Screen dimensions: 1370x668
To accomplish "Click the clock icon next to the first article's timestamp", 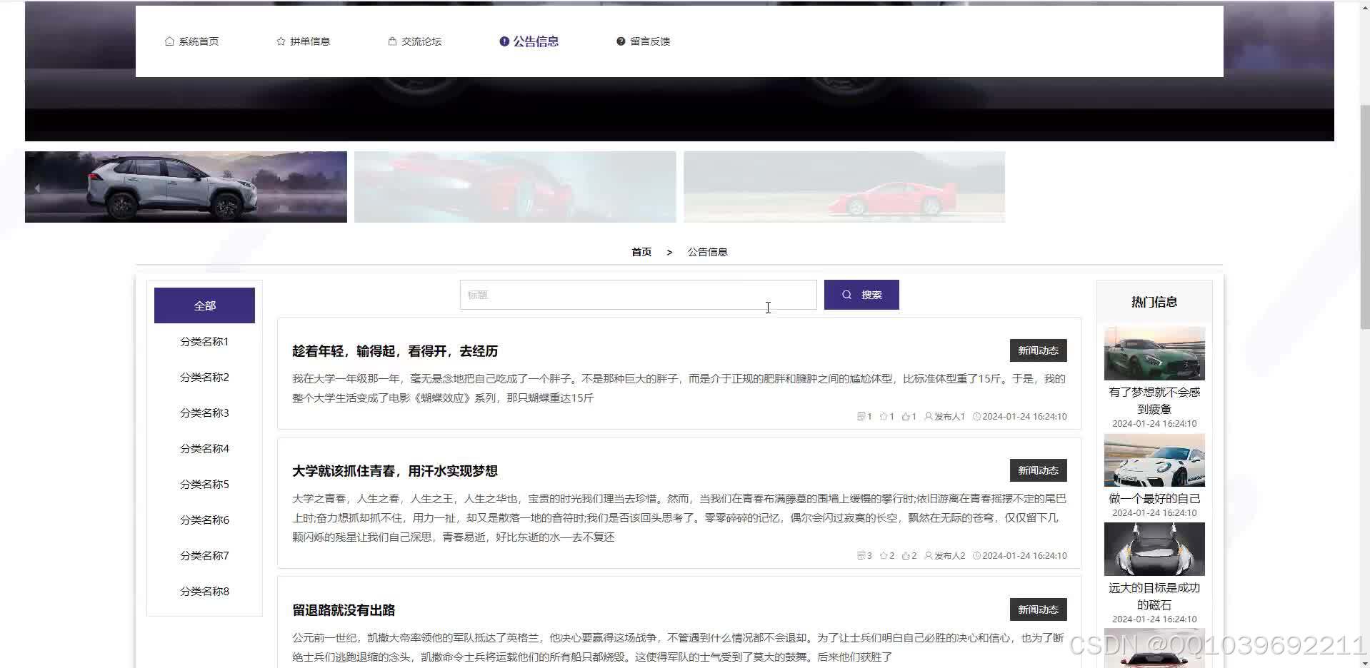I will tap(976, 416).
